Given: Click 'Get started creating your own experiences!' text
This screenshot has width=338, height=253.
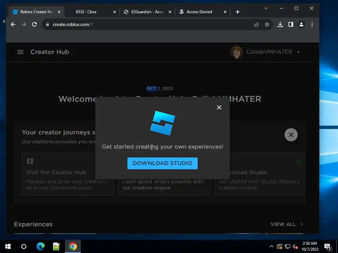Looking at the screenshot, I should [162, 147].
